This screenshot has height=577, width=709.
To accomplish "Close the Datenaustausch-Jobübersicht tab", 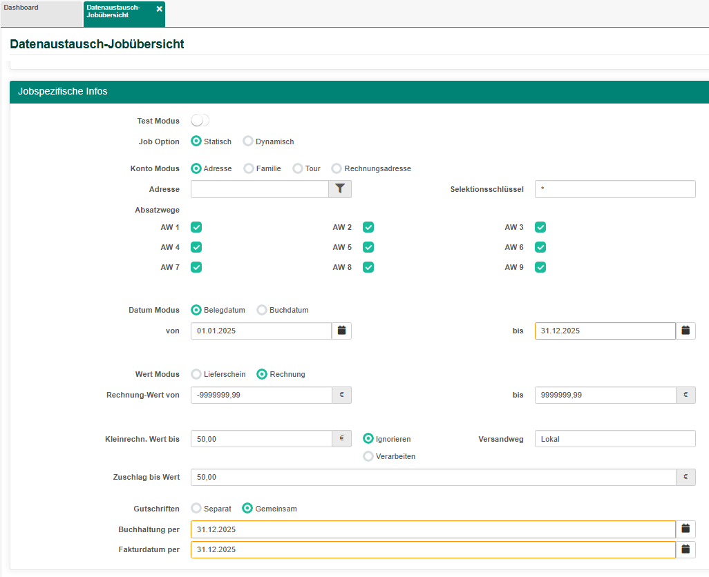I will point(160,9).
